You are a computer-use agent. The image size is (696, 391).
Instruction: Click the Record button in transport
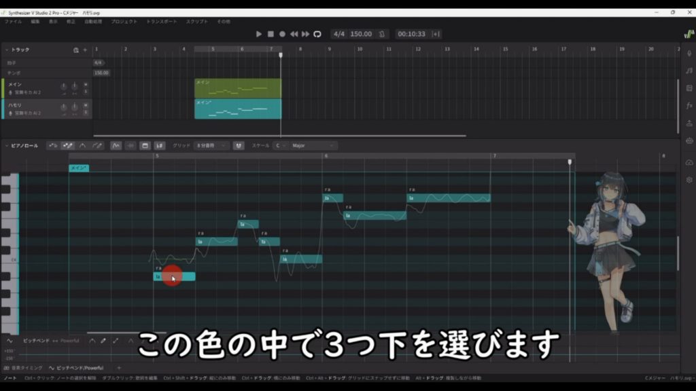(282, 34)
